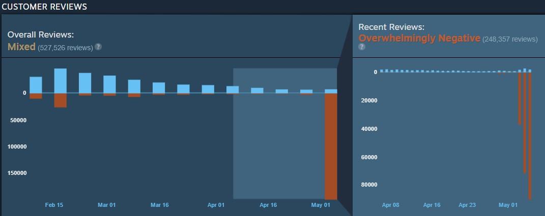Click the Apr 08 label in recent chart

(391, 205)
